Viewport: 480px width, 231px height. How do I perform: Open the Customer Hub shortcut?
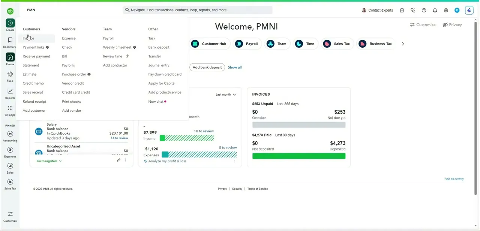point(209,44)
